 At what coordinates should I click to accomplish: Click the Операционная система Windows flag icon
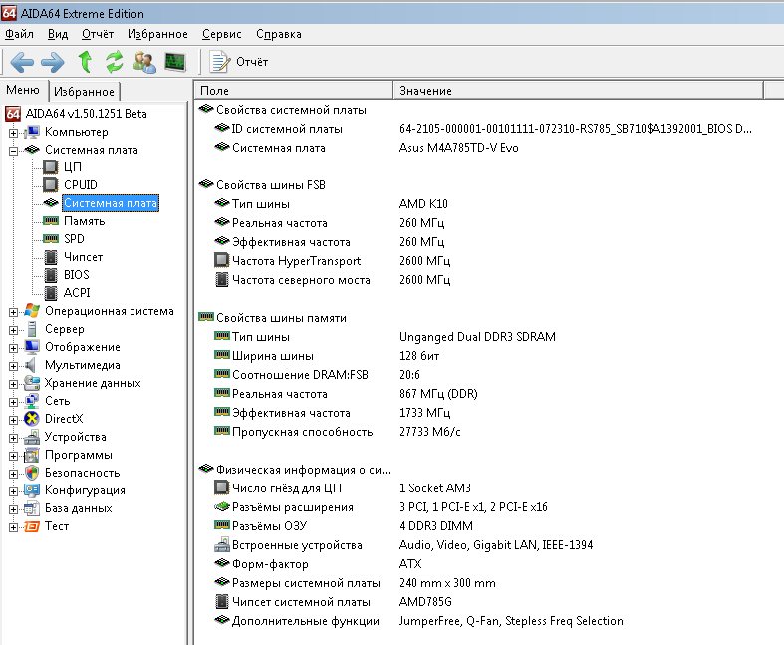tap(32, 311)
